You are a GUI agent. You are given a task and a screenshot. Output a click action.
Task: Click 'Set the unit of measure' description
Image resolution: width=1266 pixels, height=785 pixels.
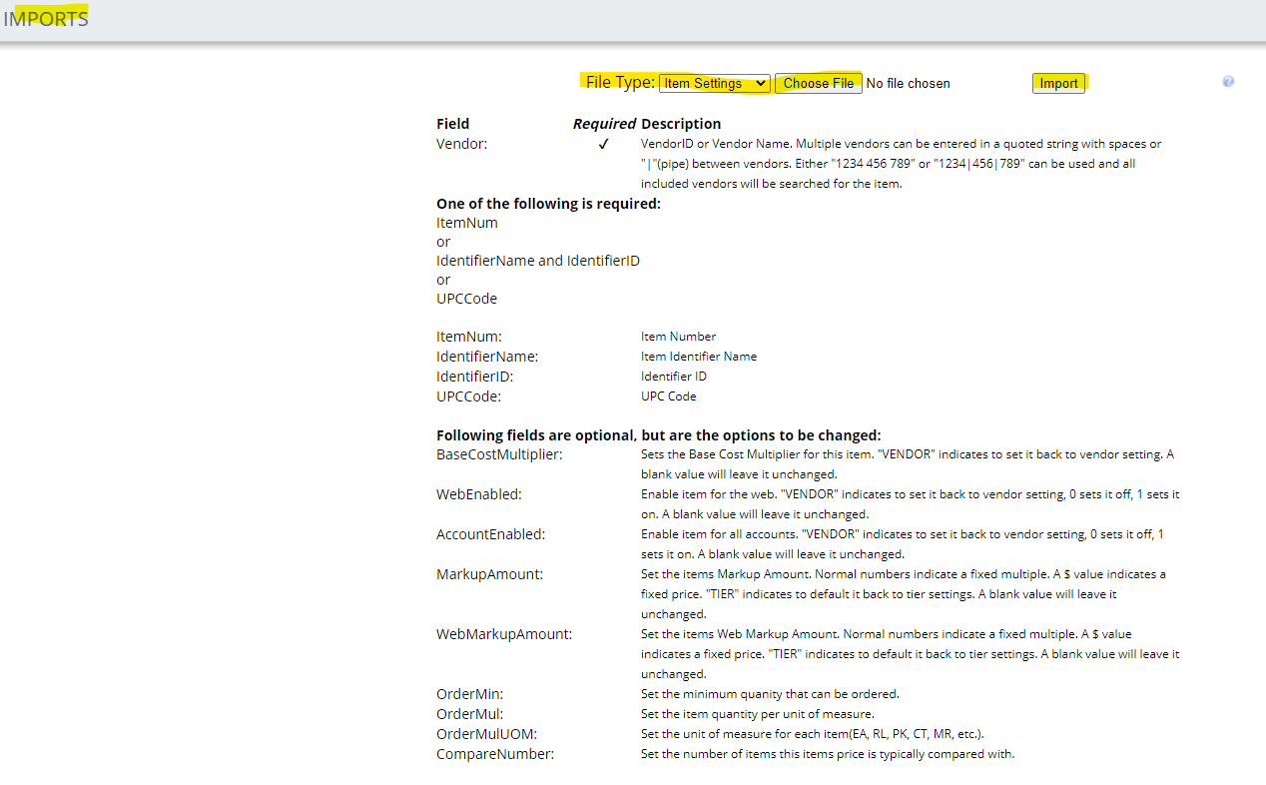813,734
